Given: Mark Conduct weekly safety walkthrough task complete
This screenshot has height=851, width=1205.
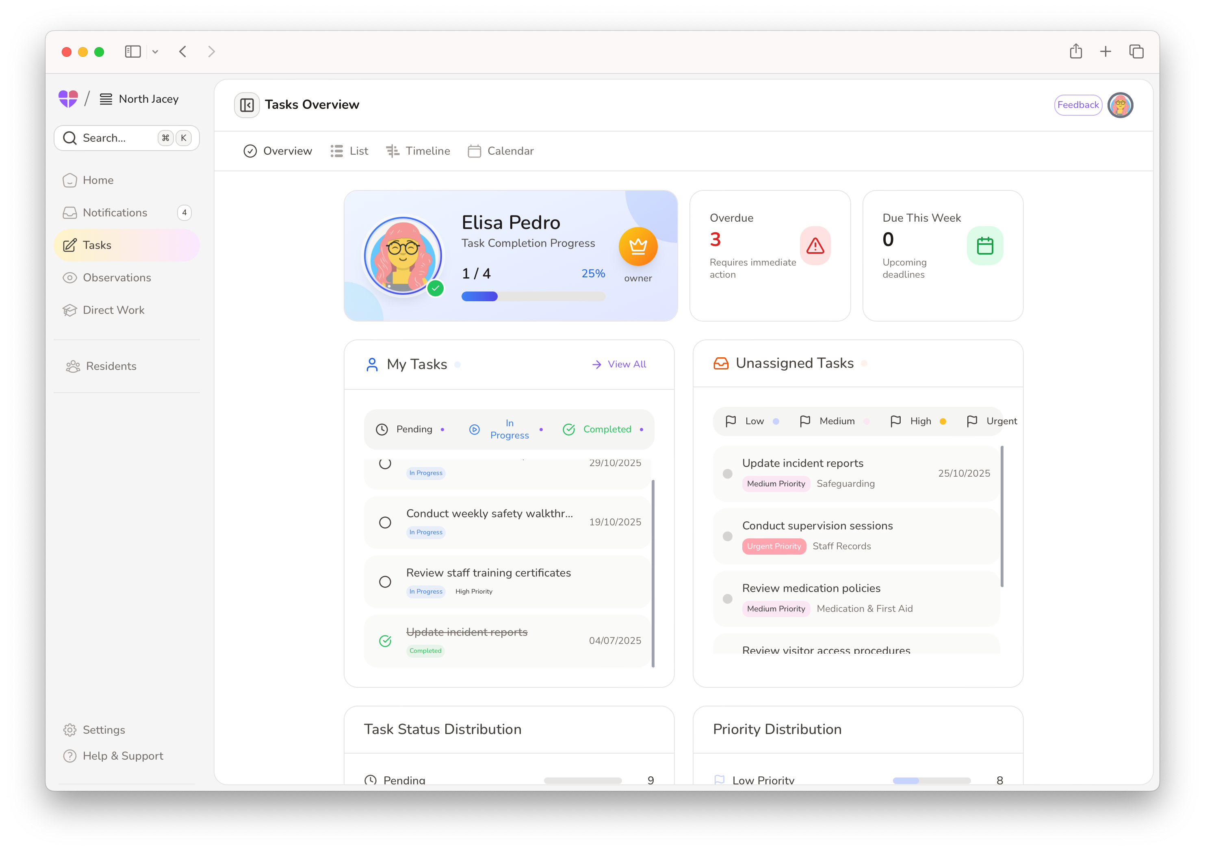Looking at the screenshot, I should (x=385, y=523).
